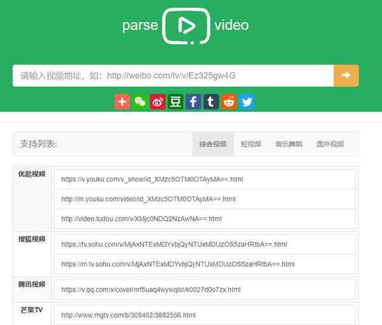Click the 优酷视频 row label

point(32,174)
